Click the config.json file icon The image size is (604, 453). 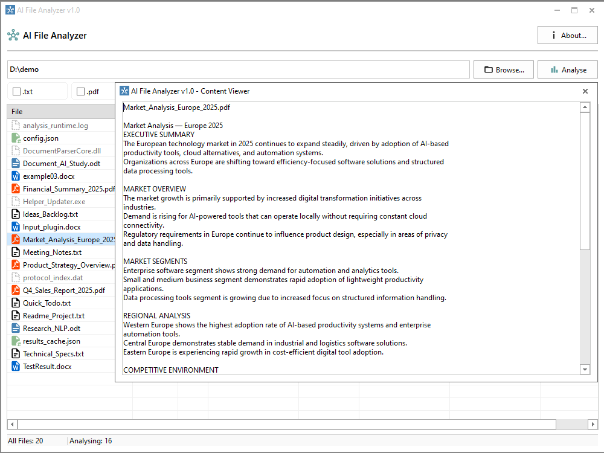[16, 138]
